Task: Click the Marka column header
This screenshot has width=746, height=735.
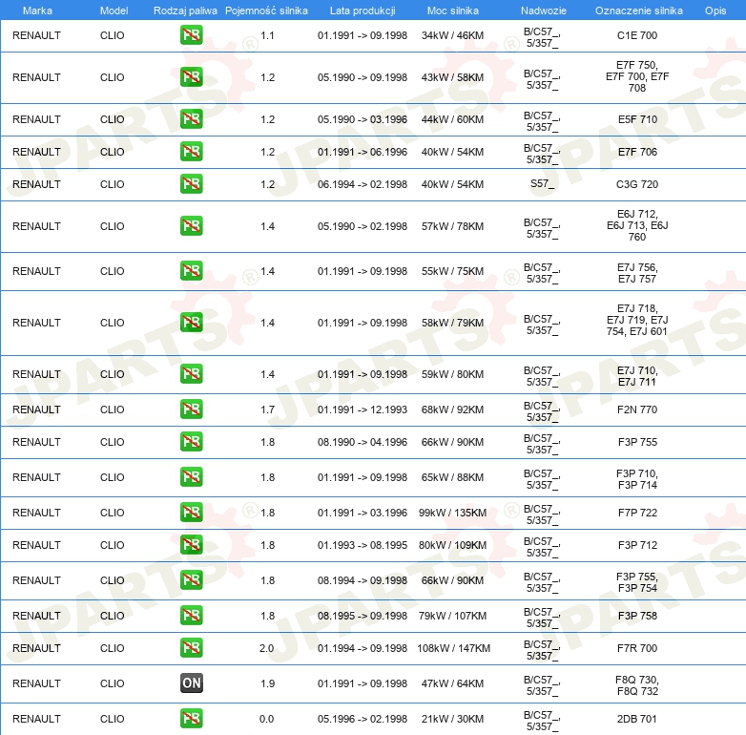Action: point(37,10)
